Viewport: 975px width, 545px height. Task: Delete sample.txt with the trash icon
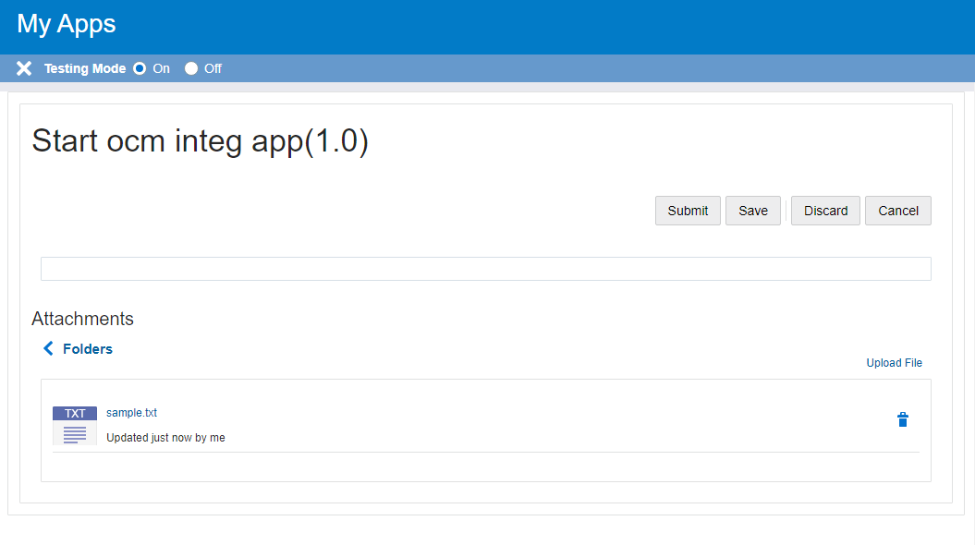coord(903,419)
